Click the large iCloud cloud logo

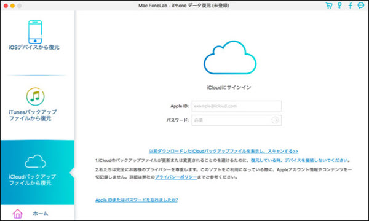coord(230,58)
